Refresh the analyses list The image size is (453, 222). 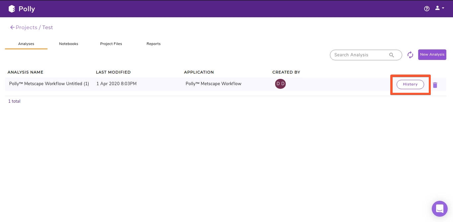pyautogui.click(x=410, y=55)
